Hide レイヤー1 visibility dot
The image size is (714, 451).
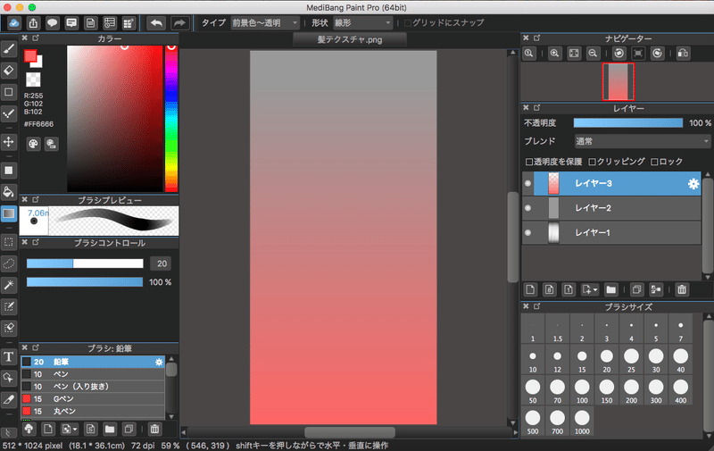527,232
